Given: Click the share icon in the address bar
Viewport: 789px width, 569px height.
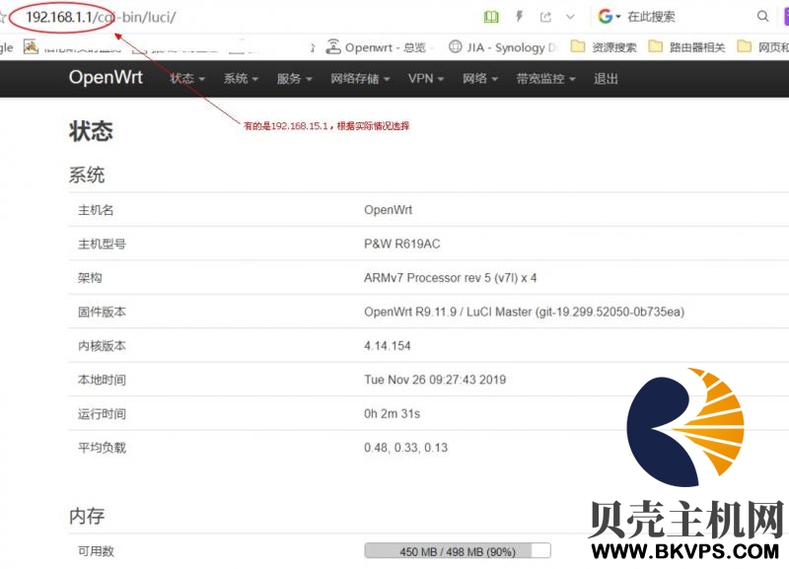Looking at the screenshot, I should (x=545, y=17).
